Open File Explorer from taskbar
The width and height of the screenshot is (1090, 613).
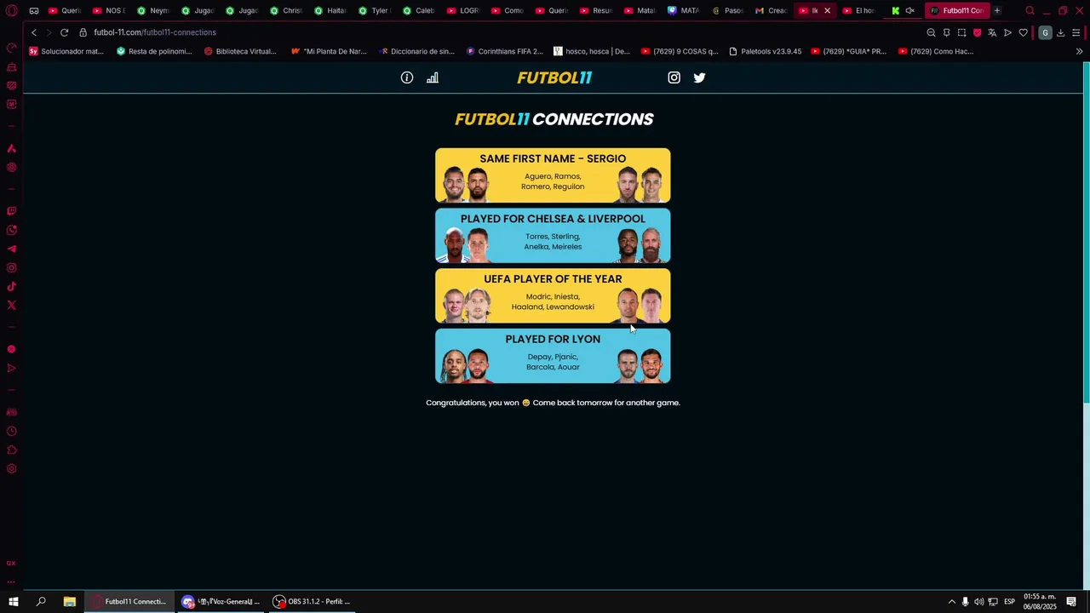[x=69, y=601]
